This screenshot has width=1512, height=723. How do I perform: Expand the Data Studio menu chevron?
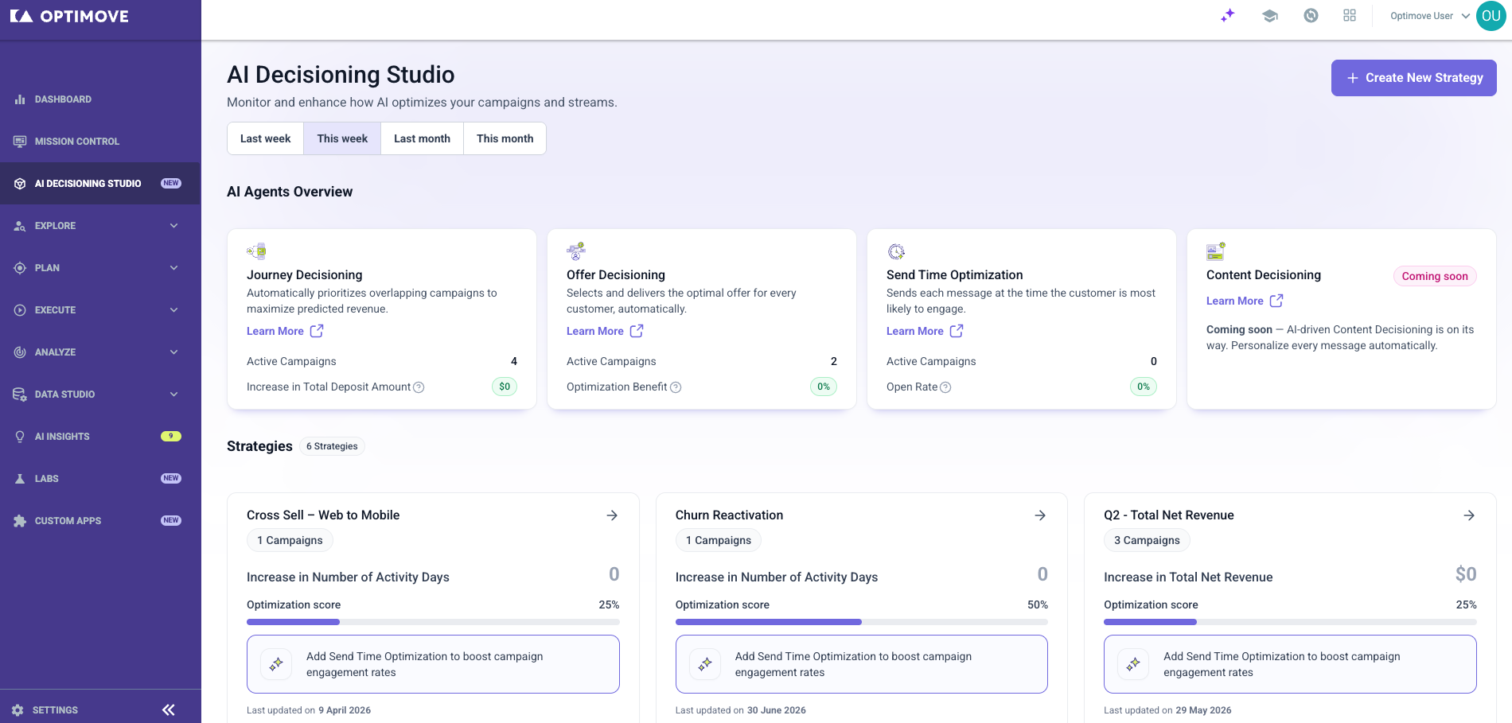pos(173,395)
